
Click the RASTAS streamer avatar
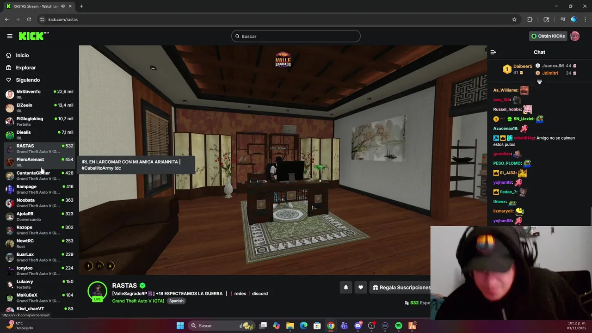pyautogui.click(x=97, y=291)
